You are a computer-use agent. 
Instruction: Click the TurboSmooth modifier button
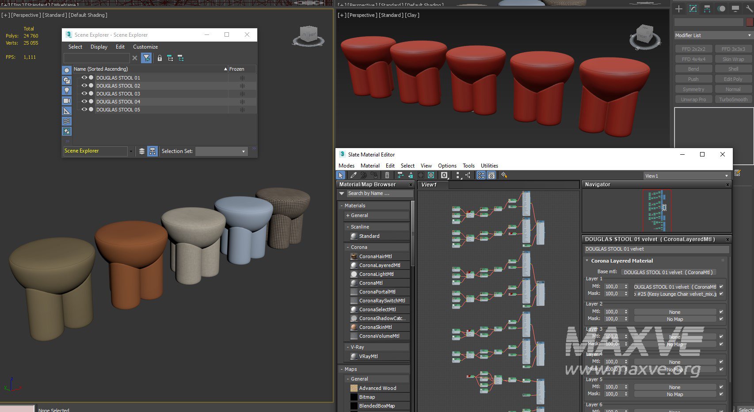[x=733, y=99]
